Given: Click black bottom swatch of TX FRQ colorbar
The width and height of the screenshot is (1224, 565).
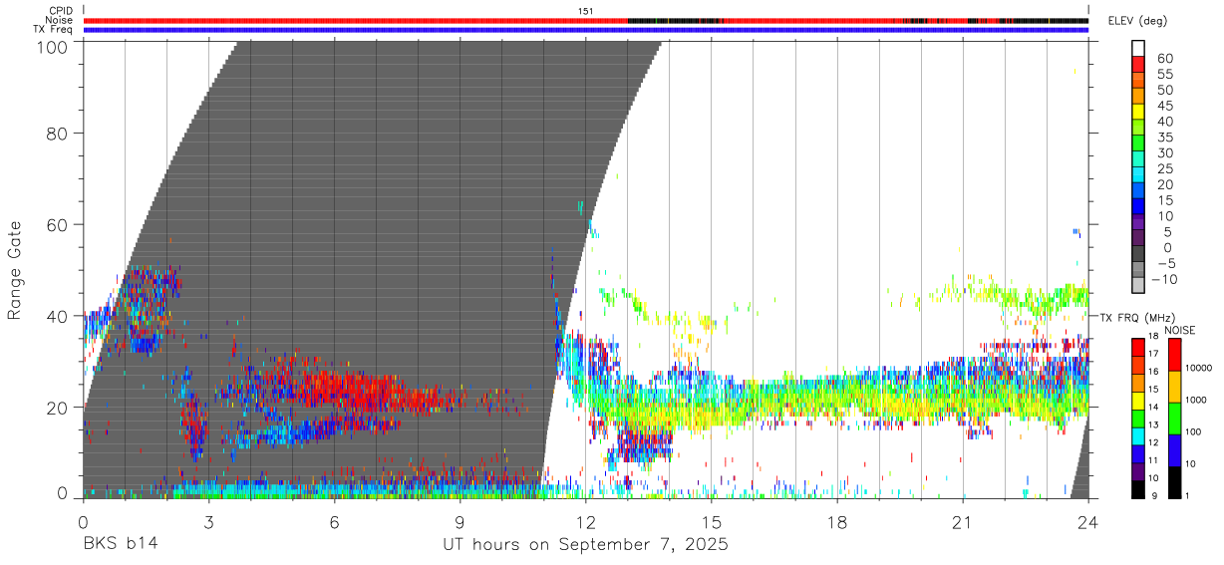Looking at the screenshot, I should tap(1137, 489).
